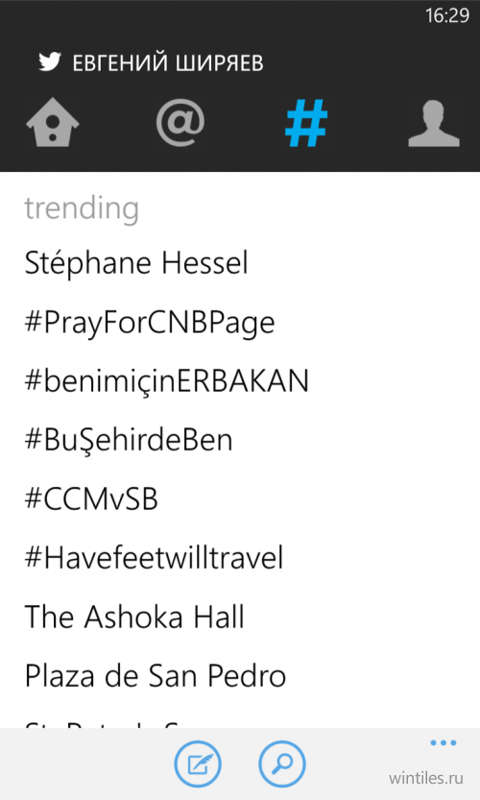Tap the account name ЕВГЕНИЙ ШИРЯЕВ

(168, 63)
